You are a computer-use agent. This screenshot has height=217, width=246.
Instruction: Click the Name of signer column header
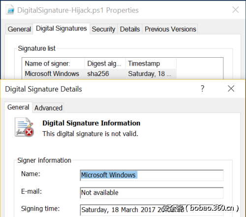54,64
